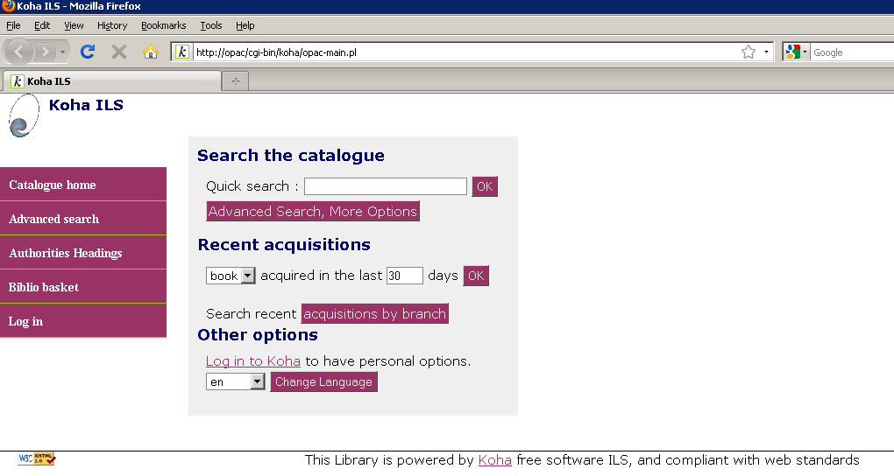Open the Tools menu
The height and width of the screenshot is (476, 894).
point(211,25)
